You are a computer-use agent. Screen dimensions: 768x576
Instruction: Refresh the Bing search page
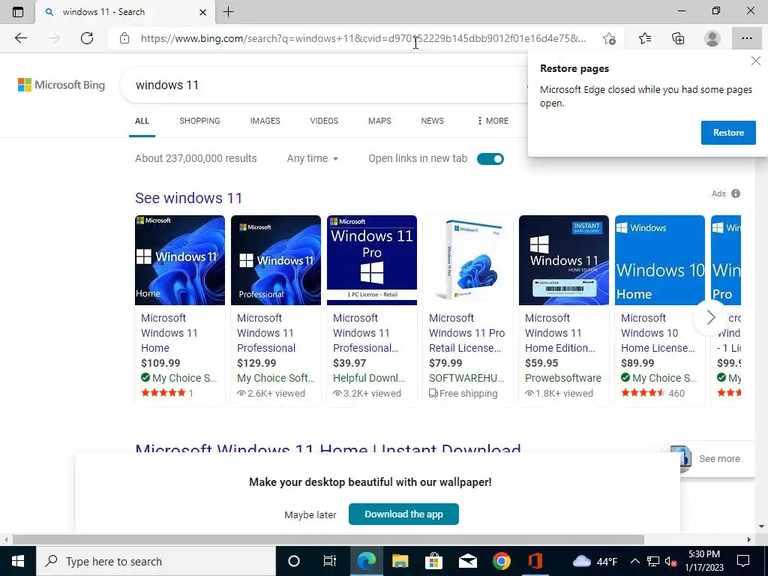[87, 38]
